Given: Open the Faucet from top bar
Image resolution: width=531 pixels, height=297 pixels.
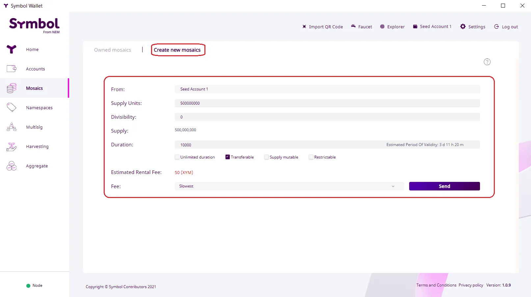Looking at the screenshot, I should pos(361,27).
